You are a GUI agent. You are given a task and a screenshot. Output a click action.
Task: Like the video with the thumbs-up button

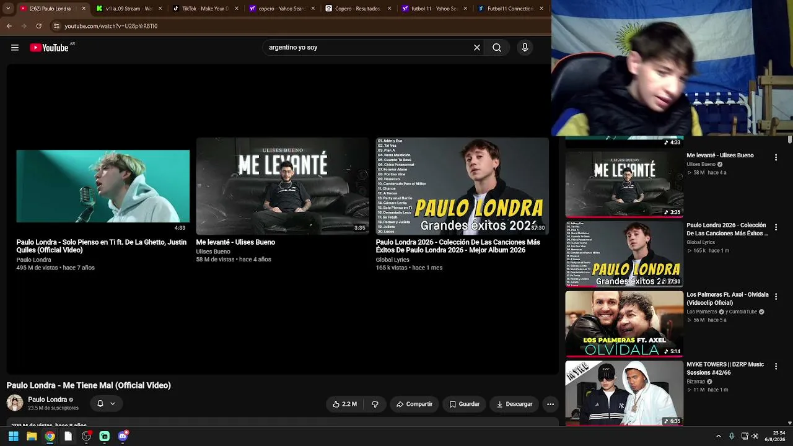(344, 404)
